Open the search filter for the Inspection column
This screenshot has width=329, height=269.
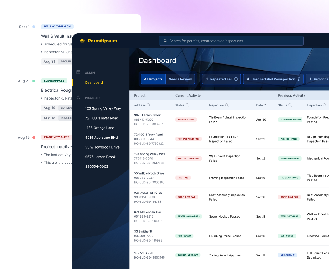[227, 105]
